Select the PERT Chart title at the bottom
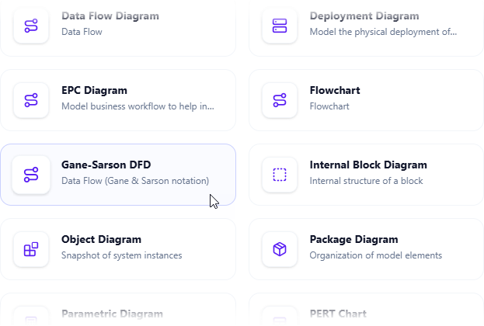 click(338, 314)
